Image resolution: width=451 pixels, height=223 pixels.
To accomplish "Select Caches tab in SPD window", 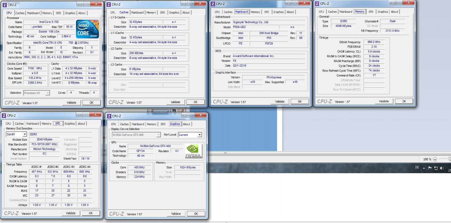I will click(x=19, y=124).
